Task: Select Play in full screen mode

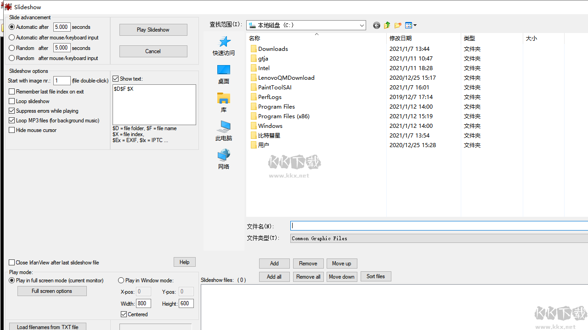Action: (12, 280)
